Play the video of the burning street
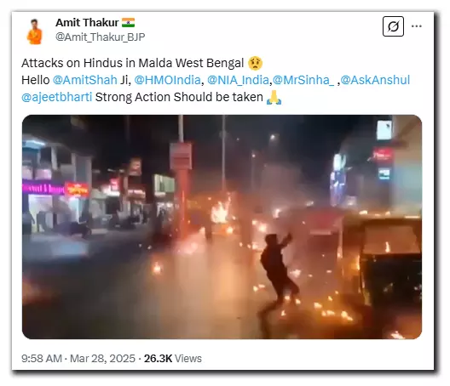Image resolution: width=450 pixels, height=386 pixels. [222, 227]
